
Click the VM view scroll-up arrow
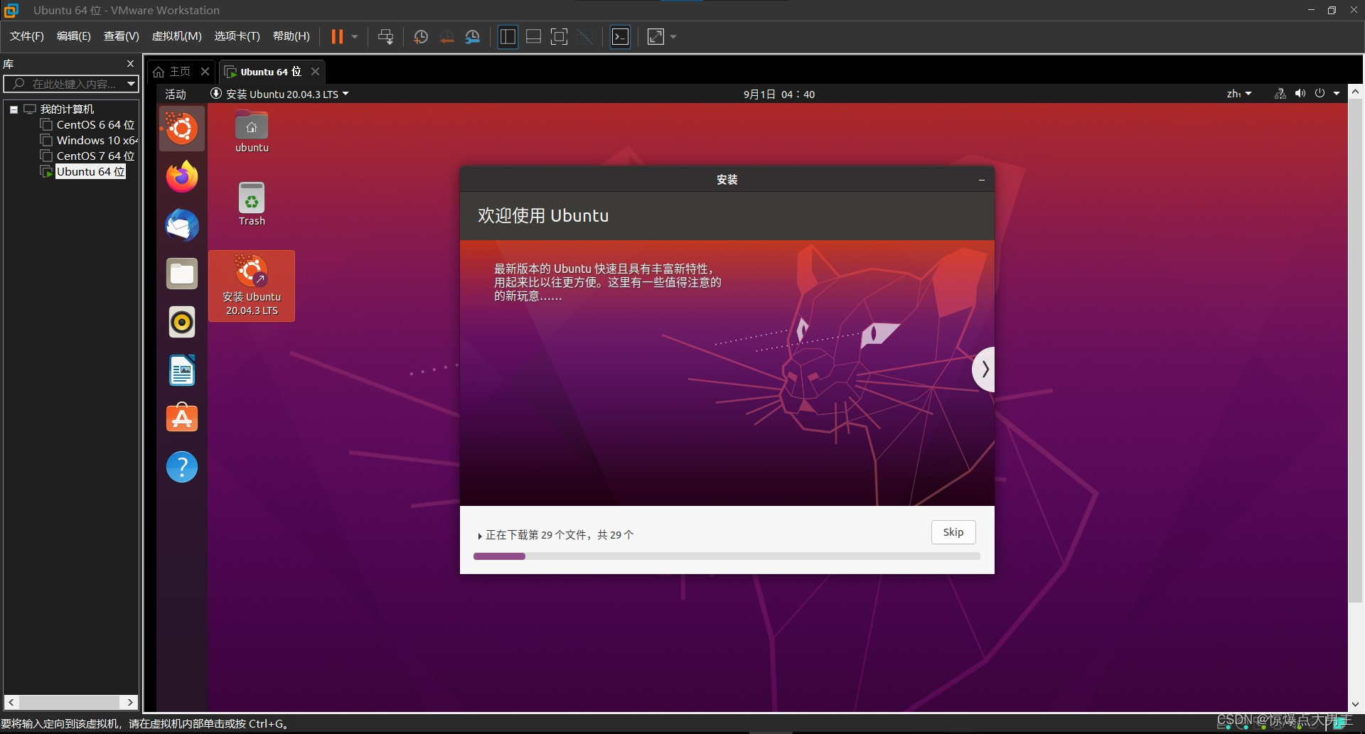tap(1355, 92)
